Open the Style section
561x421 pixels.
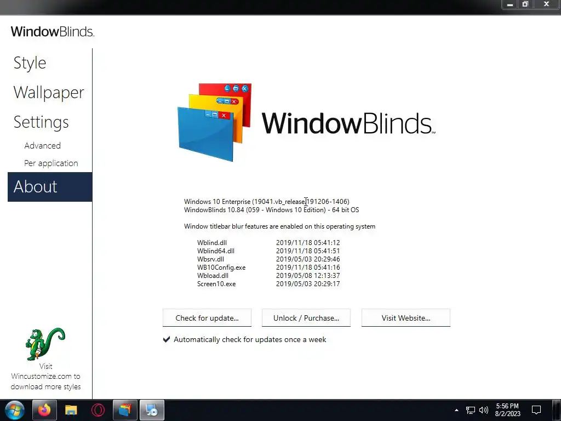tap(30, 63)
